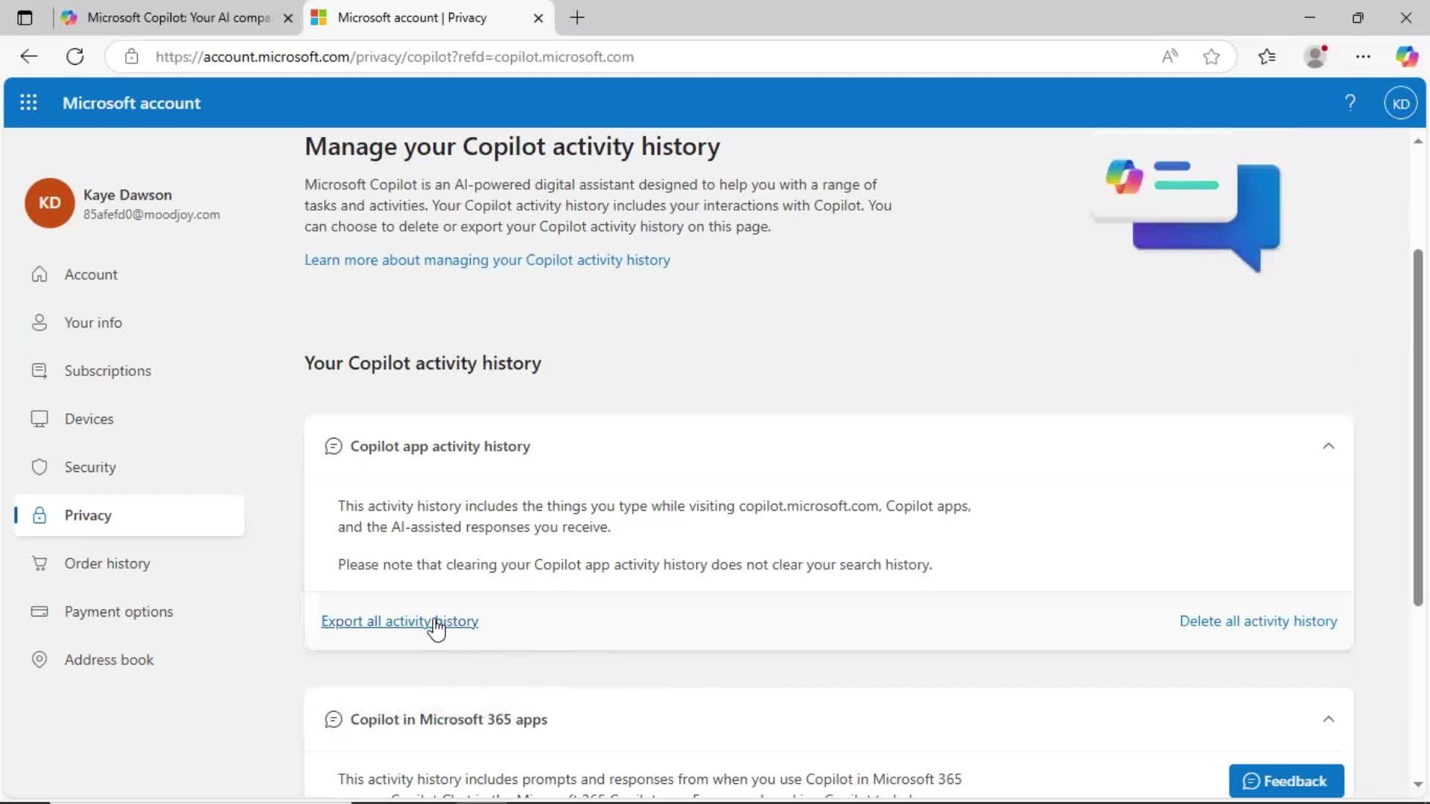
Task: Add this page to favorites star
Action: point(1211,57)
